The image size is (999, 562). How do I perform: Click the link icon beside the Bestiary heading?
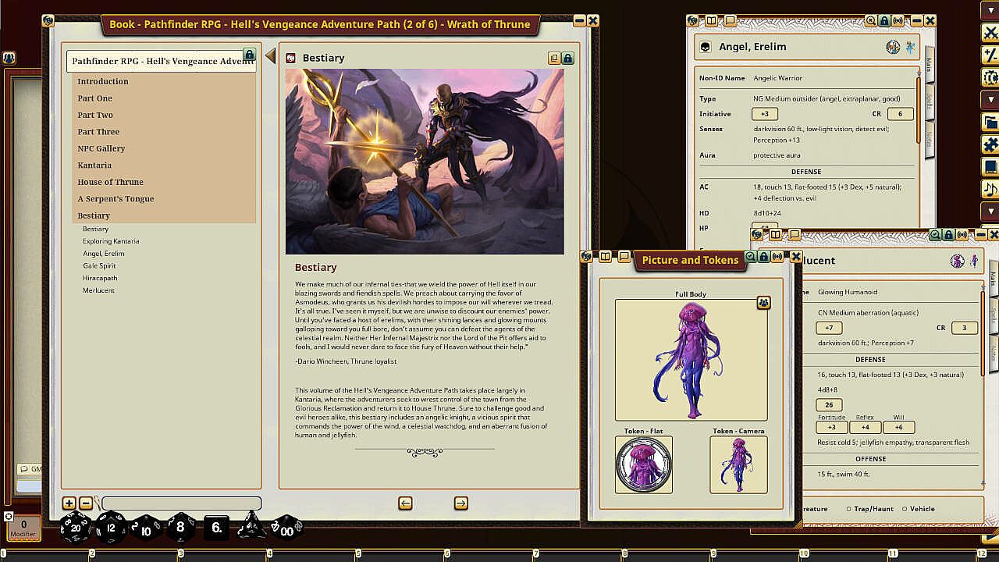pos(291,58)
